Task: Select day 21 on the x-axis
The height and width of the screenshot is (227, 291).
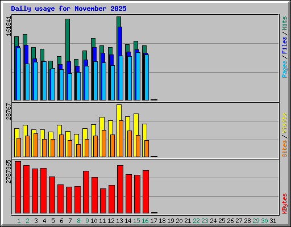Action: 188,221
